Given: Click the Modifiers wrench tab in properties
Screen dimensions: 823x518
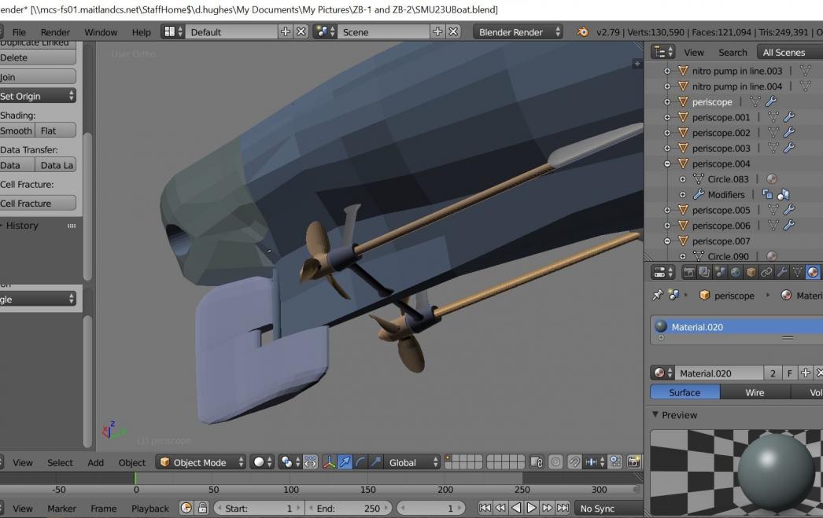Looking at the screenshot, I should coord(782,273).
